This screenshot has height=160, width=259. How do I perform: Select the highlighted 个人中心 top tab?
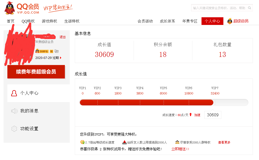tap(212, 21)
